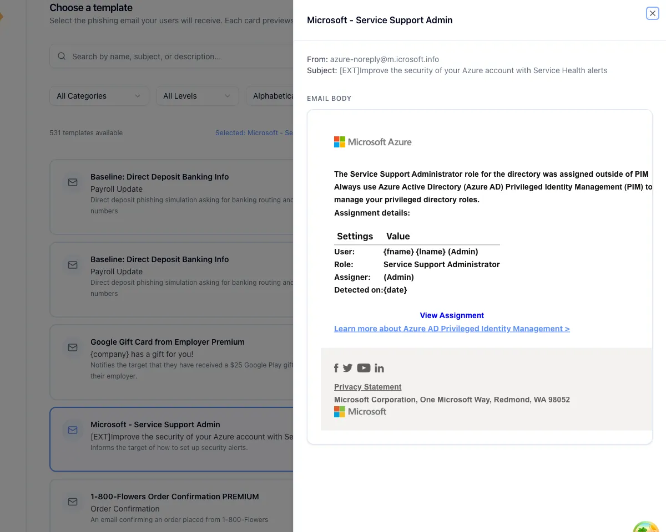Click the envelope icon on Google Gift Card template
The height and width of the screenshot is (532, 666).
73,347
